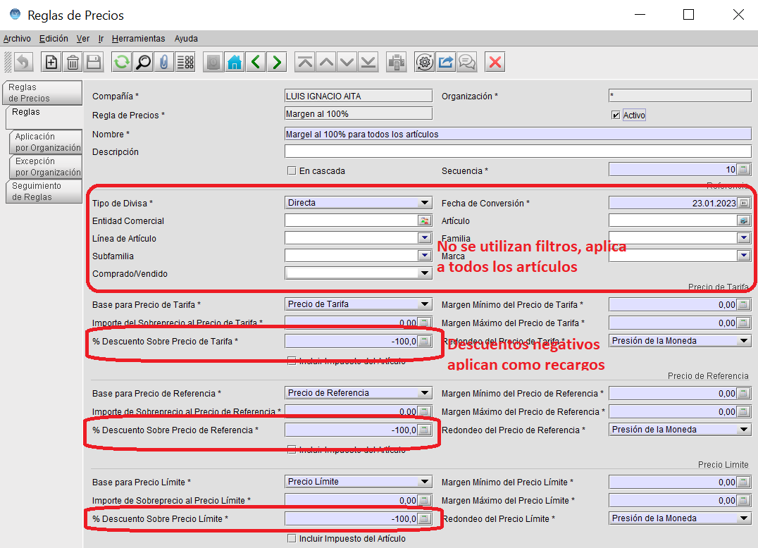The height and width of the screenshot is (548, 758).
Task: Click Importe de Sobreprecio al Precio Límite field
Action: tap(352, 501)
